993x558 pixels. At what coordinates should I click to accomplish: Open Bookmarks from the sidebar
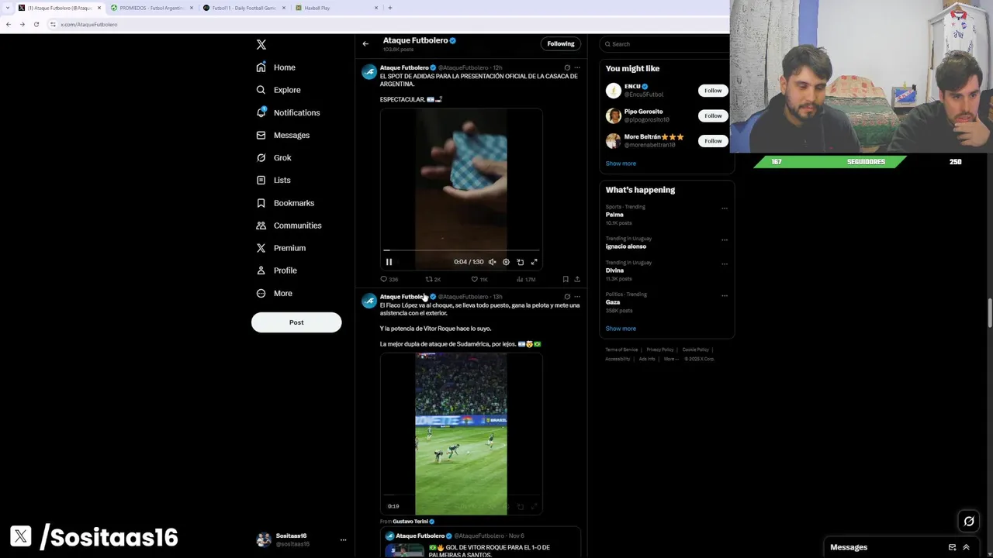285,203
